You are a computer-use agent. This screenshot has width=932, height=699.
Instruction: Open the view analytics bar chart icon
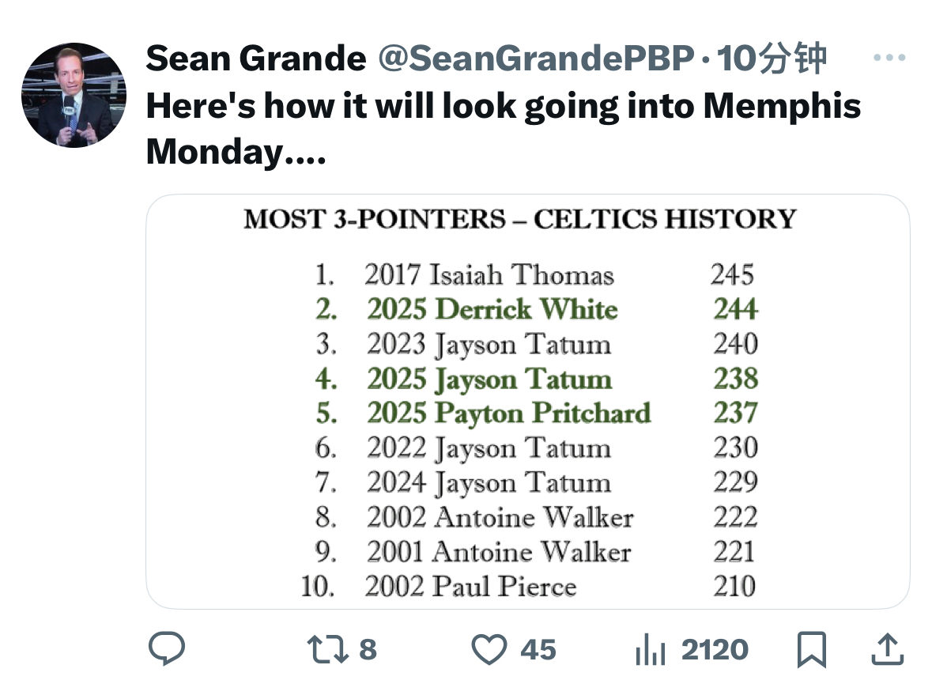point(651,649)
